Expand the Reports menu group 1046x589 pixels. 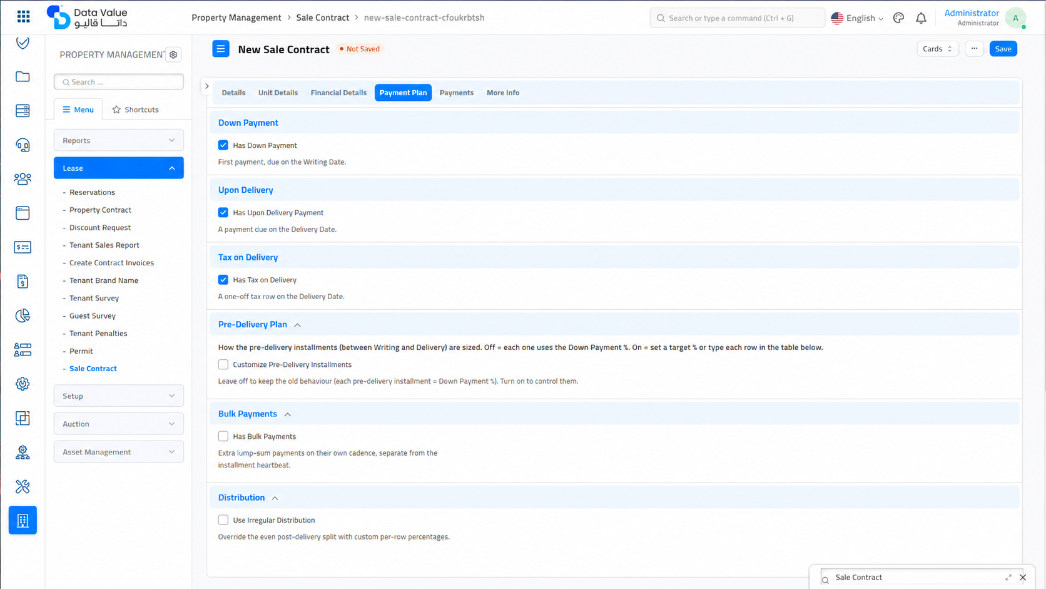tap(119, 140)
